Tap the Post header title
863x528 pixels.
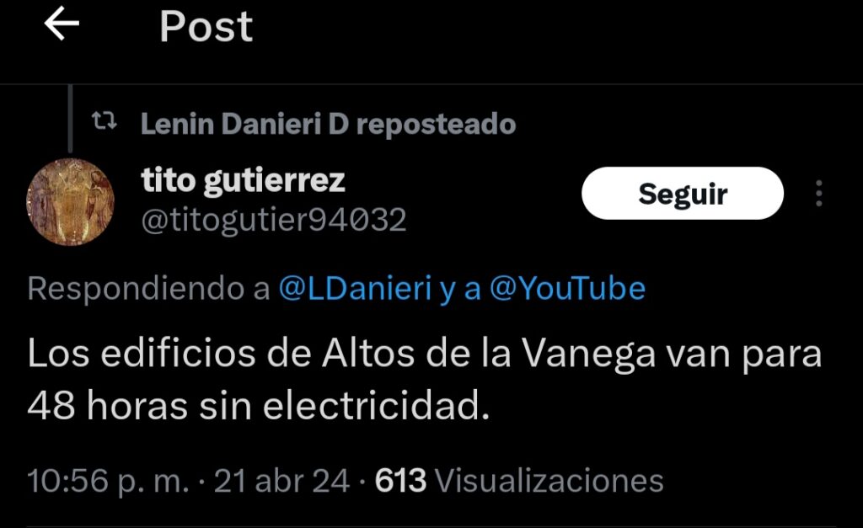pyautogui.click(x=206, y=26)
